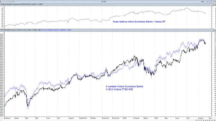Maximize the ESTOXX BANK price pane
Viewport: 216px width, 121px height.
(213, 30)
